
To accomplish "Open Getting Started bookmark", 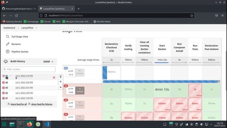I will pos(12,21).
